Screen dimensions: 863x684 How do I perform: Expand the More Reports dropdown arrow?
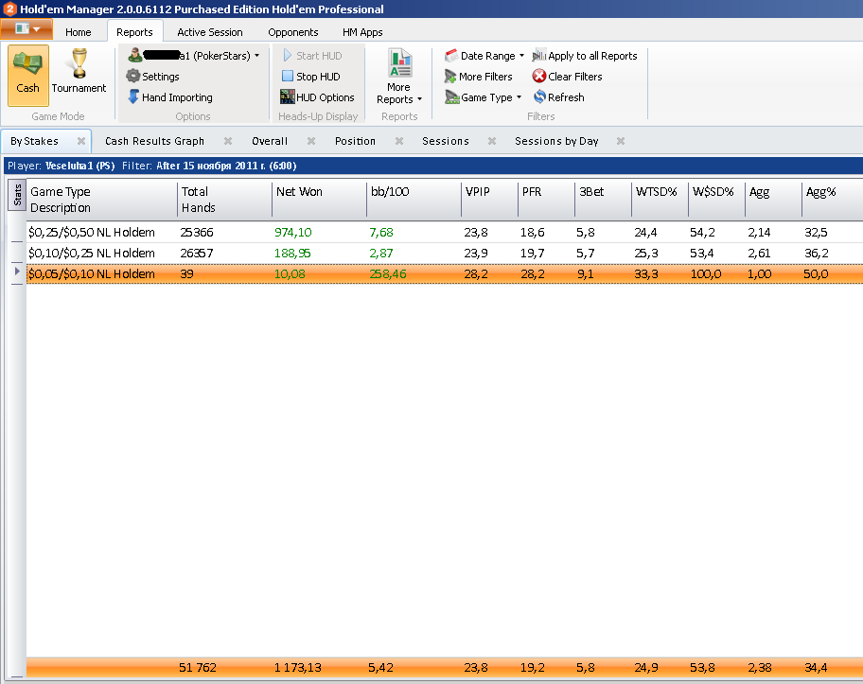point(419,99)
